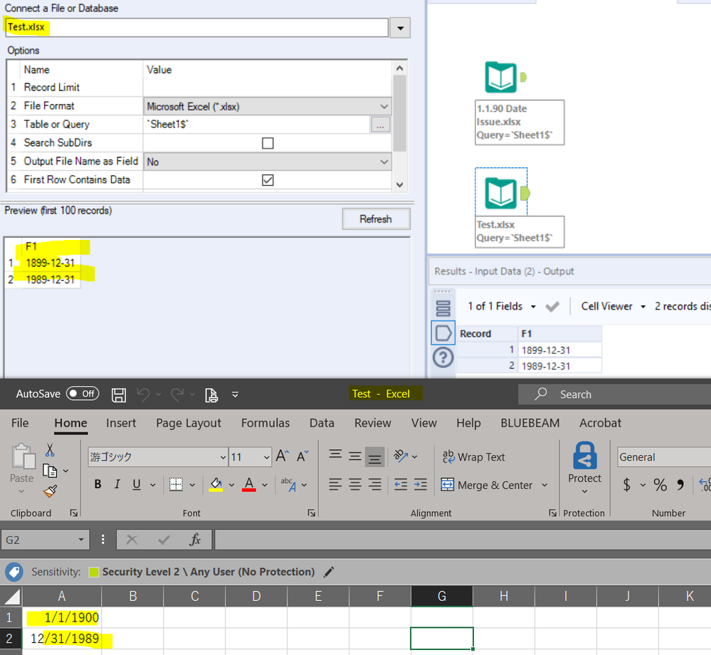Click the Insert Function fx icon

pos(195,540)
